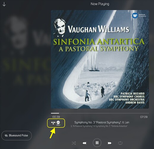Click the Now Playing header
Screen dimensions: 154x149
(100, 4)
